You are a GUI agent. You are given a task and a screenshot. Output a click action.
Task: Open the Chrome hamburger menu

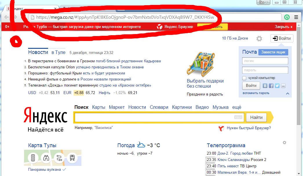296,17
